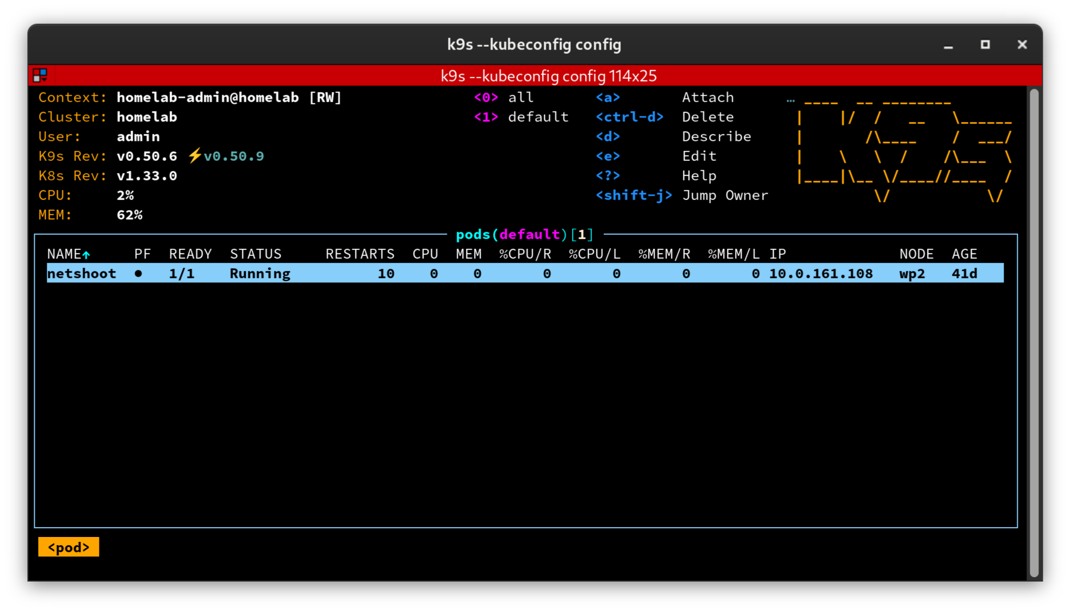Viewport: 1070px width, 612px height.
Task: Click the <shift-j> Jump Owner hint
Action: pyautogui.click(x=682, y=195)
